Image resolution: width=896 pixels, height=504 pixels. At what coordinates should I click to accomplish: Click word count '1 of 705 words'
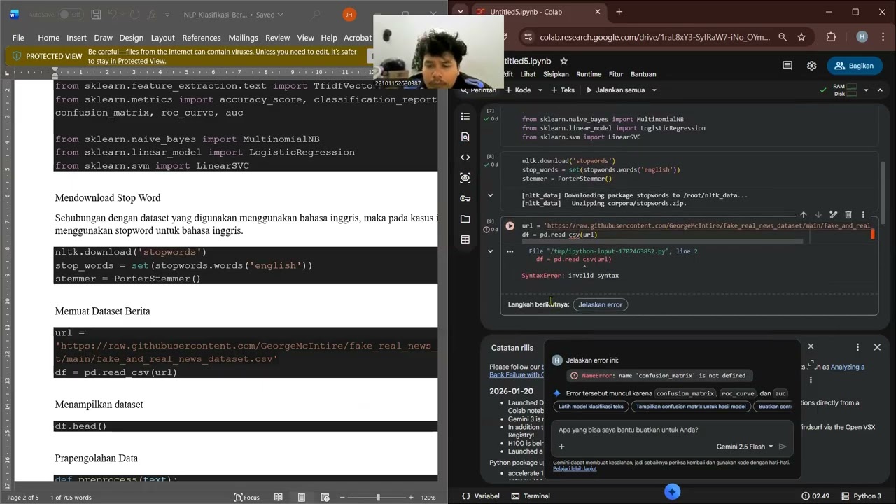(71, 497)
